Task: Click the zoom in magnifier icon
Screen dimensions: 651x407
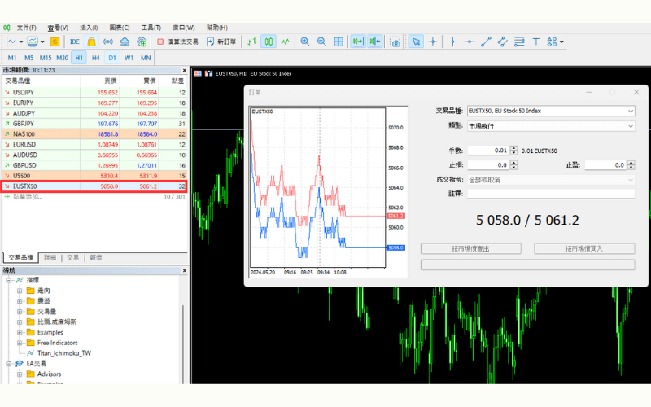Action: pyautogui.click(x=305, y=42)
